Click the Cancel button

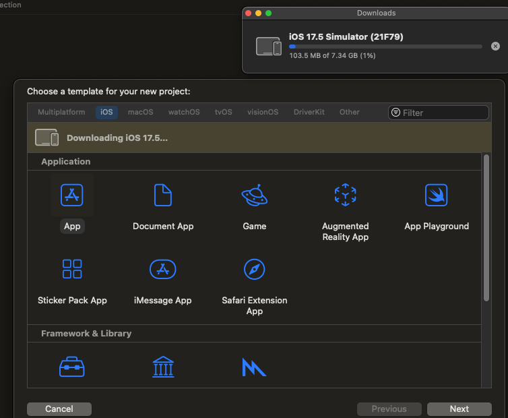[x=59, y=409]
